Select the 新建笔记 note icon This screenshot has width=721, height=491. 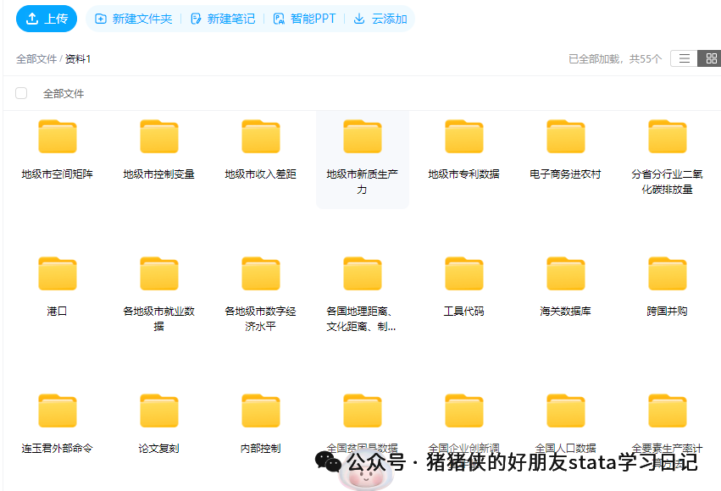222,18
